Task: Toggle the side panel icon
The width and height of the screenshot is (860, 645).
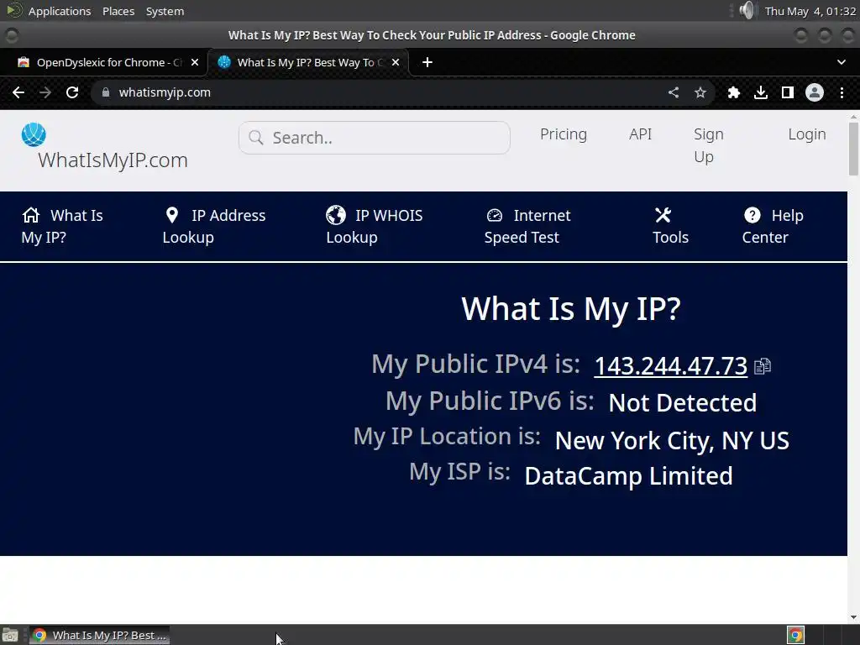Action: coord(788,92)
